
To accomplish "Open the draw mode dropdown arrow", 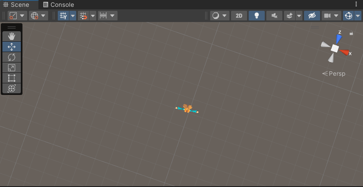I will point(224,16).
